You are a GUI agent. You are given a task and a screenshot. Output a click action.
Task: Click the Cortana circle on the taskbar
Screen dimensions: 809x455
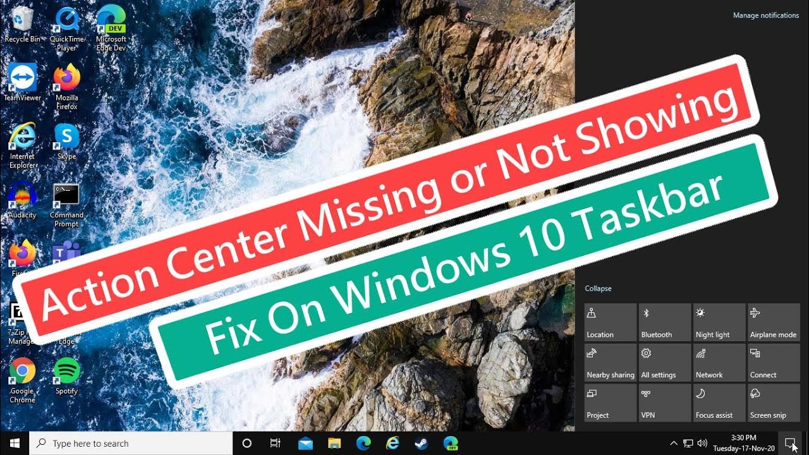(247, 443)
